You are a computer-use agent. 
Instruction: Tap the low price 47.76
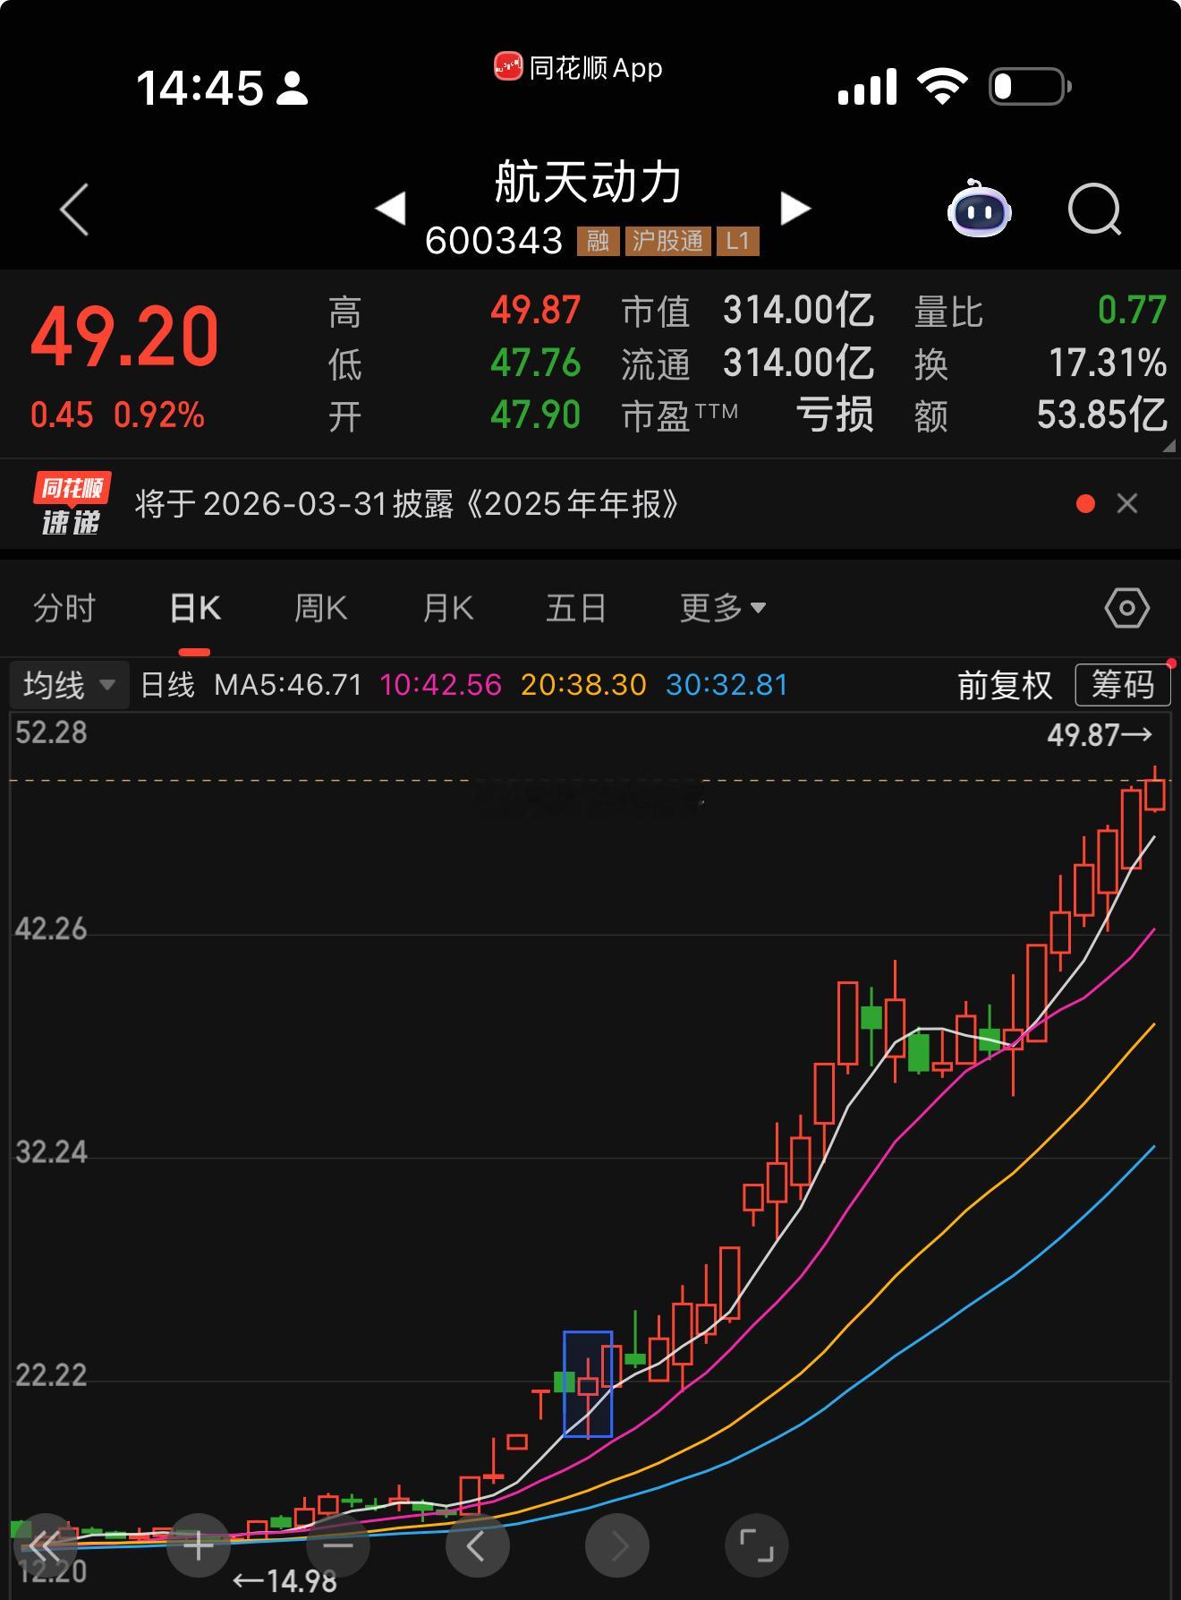(536, 364)
